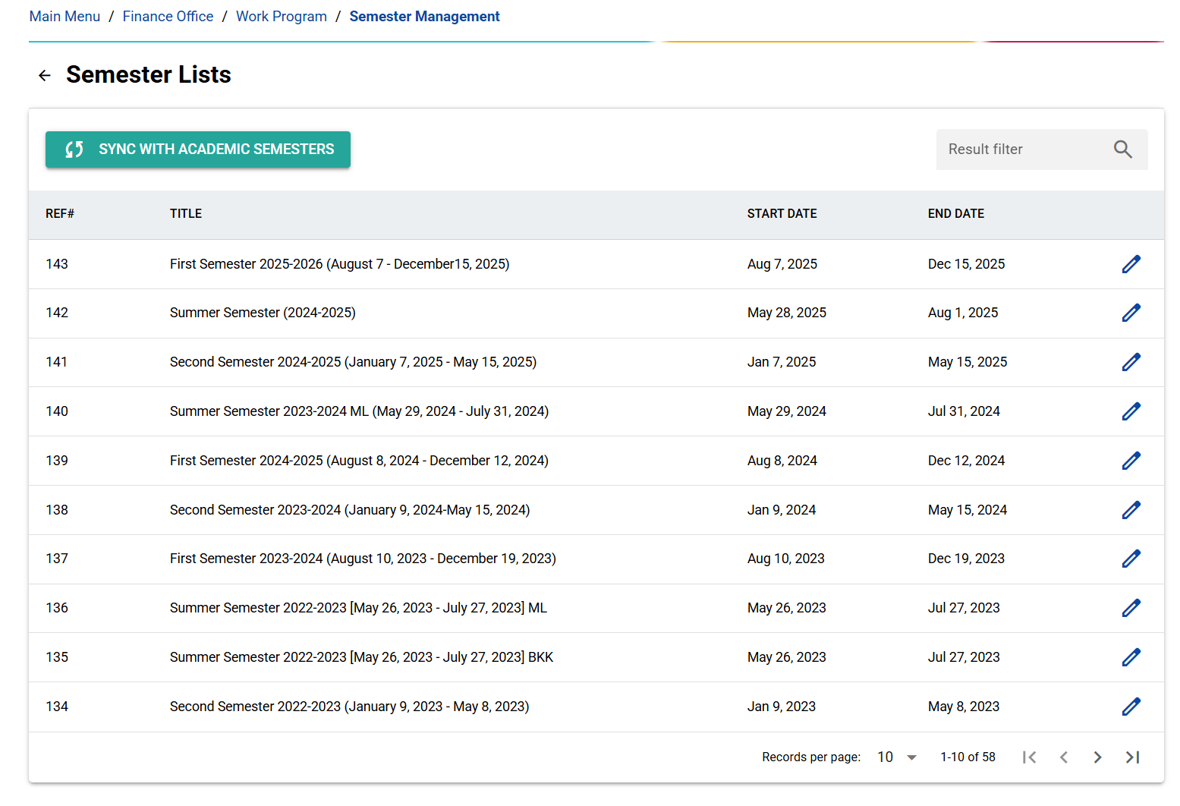Go to the next page of records

[1097, 757]
